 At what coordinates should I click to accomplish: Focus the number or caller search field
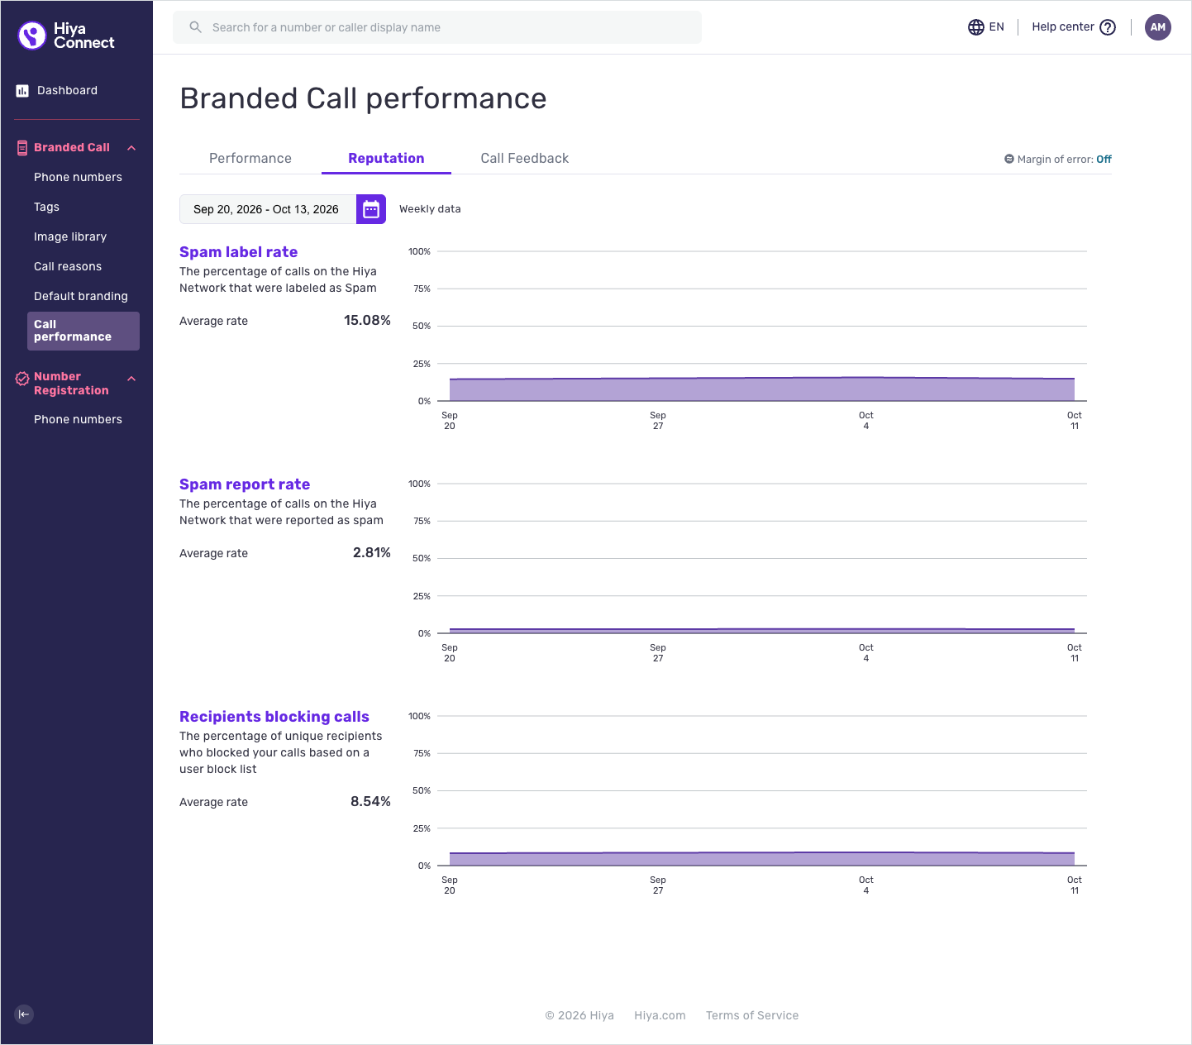[437, 27]
